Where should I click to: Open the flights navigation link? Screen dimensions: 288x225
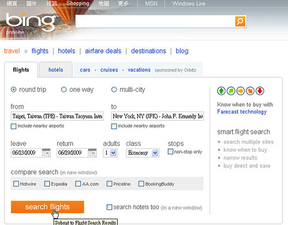coord(40,51)
